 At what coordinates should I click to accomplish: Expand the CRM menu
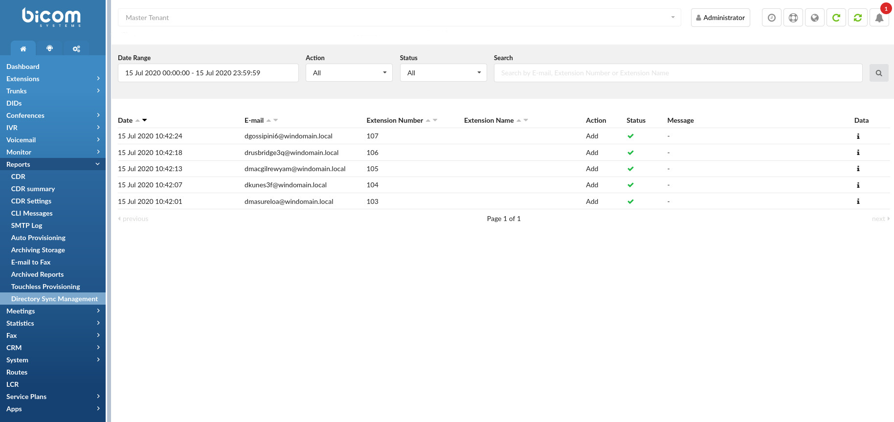[53, 348]
